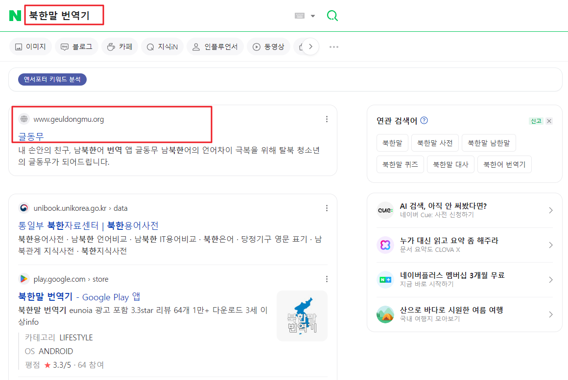Switch to the 인플루언서 tab
Image resolution: width=568 pixels, height=380 pixels.
pyautogui.click(x=215, y=46)
